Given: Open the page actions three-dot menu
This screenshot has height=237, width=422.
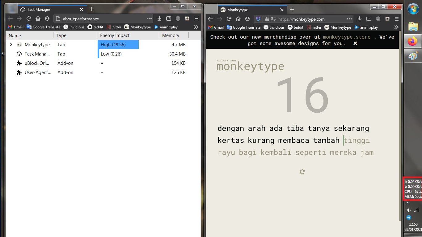Looking at the screenshot, I should pos(349,19).
